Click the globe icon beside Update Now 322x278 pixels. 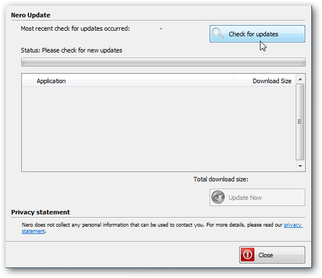218,197
